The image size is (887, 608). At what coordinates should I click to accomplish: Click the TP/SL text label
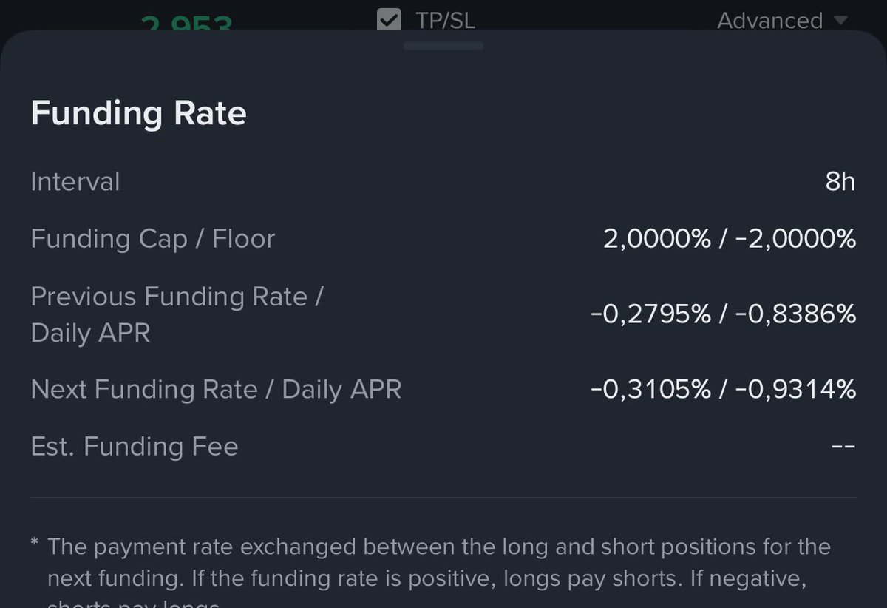(x=445, y=21)
